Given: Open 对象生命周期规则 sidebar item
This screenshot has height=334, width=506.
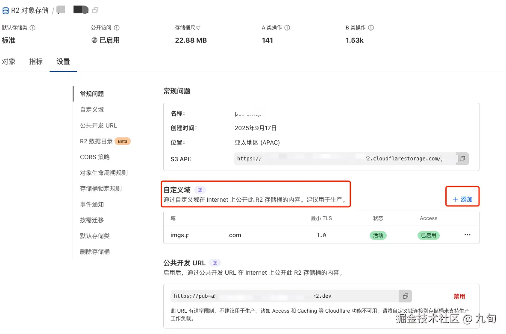Looking at the screenshot, I should (104, 173).
